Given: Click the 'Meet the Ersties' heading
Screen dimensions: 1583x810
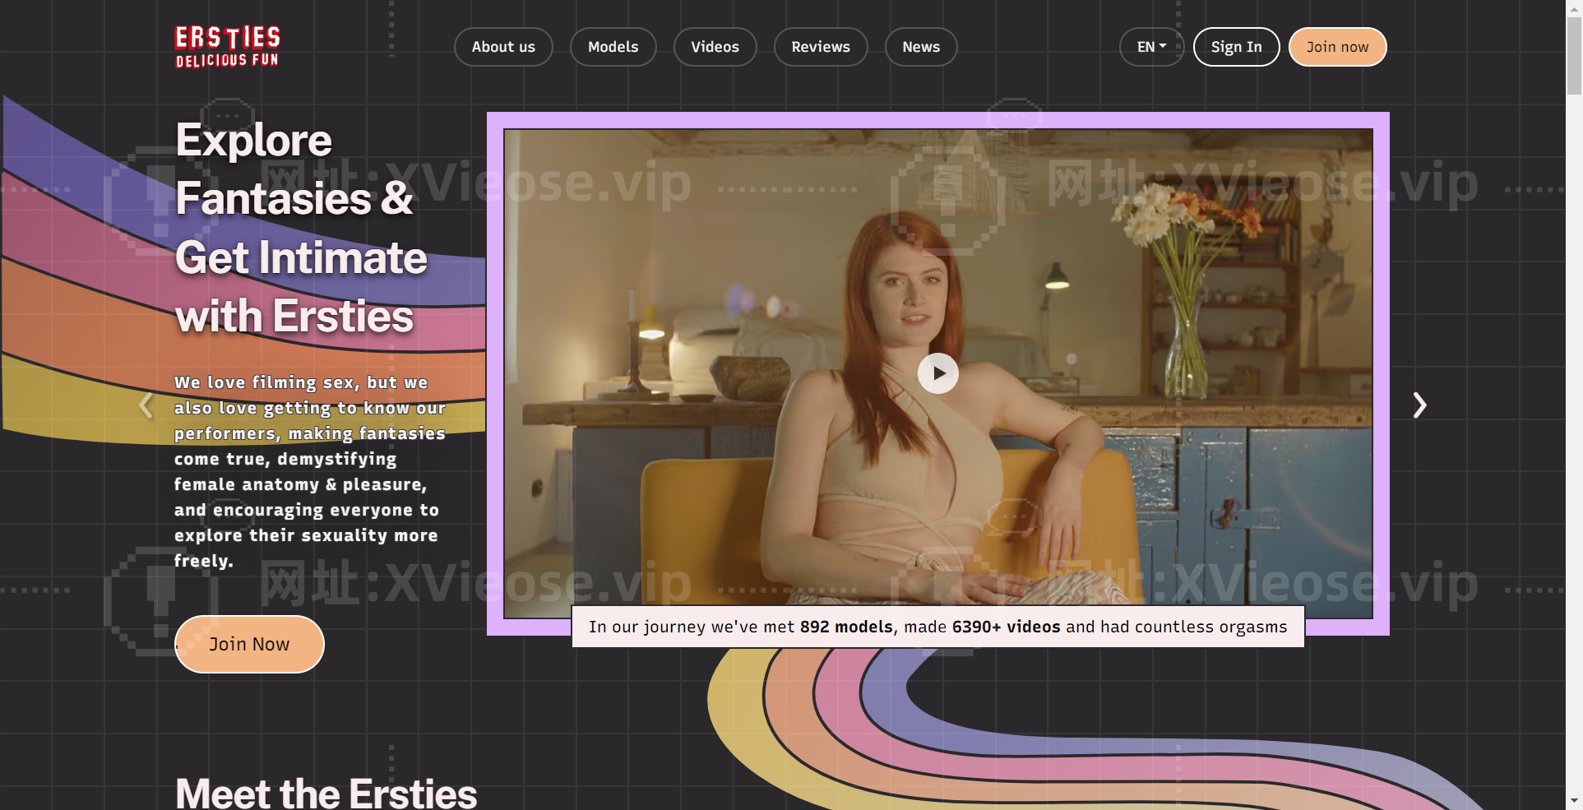Looking at the screenshot, I should (x=326, y=793).
